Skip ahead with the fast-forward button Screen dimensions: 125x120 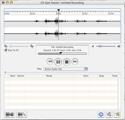pos(75,62)
